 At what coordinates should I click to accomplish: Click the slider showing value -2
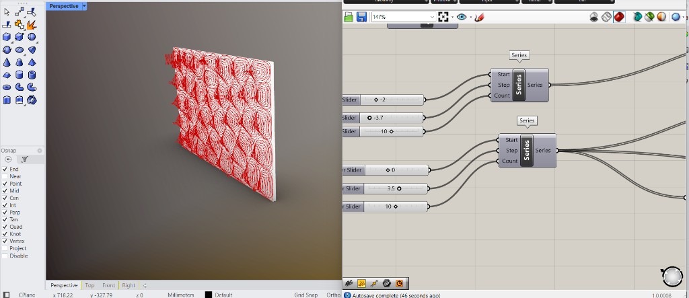(x=383, y=100)
